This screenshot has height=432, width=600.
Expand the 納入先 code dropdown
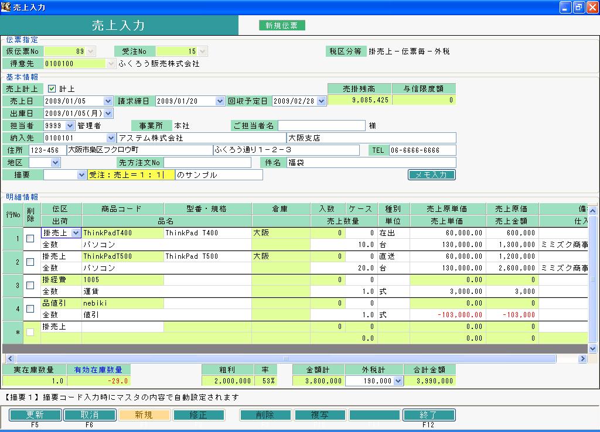[111, 138]
